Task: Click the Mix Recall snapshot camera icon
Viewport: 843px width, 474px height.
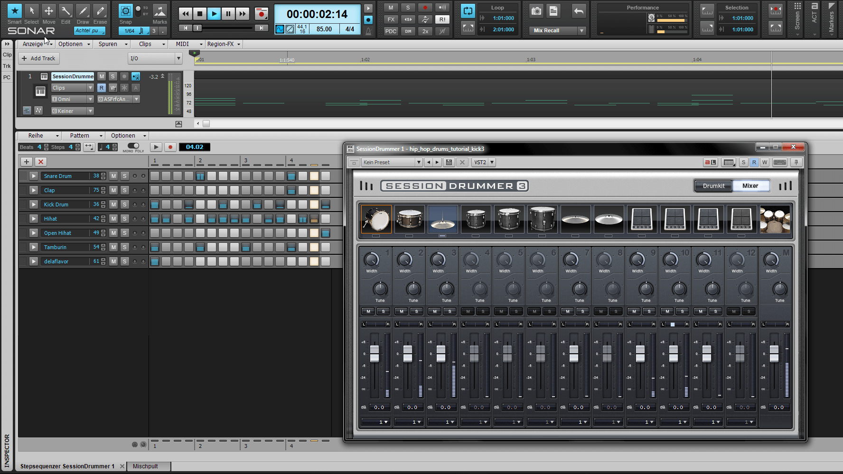Action: tap(535, 10)
